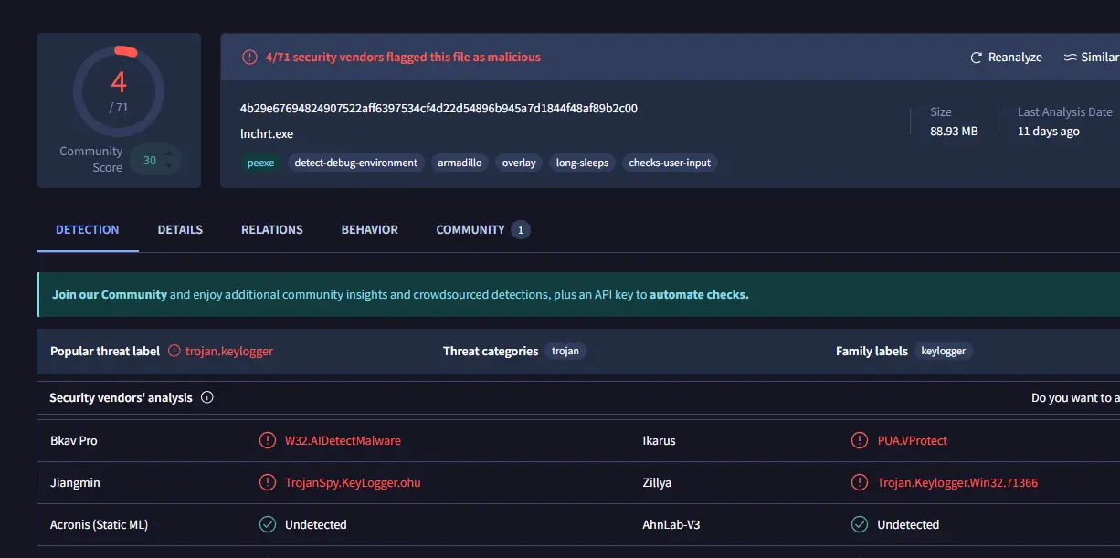
Task: Click the checkmark icon in Acronis row
Action: [x=268, y=524]
